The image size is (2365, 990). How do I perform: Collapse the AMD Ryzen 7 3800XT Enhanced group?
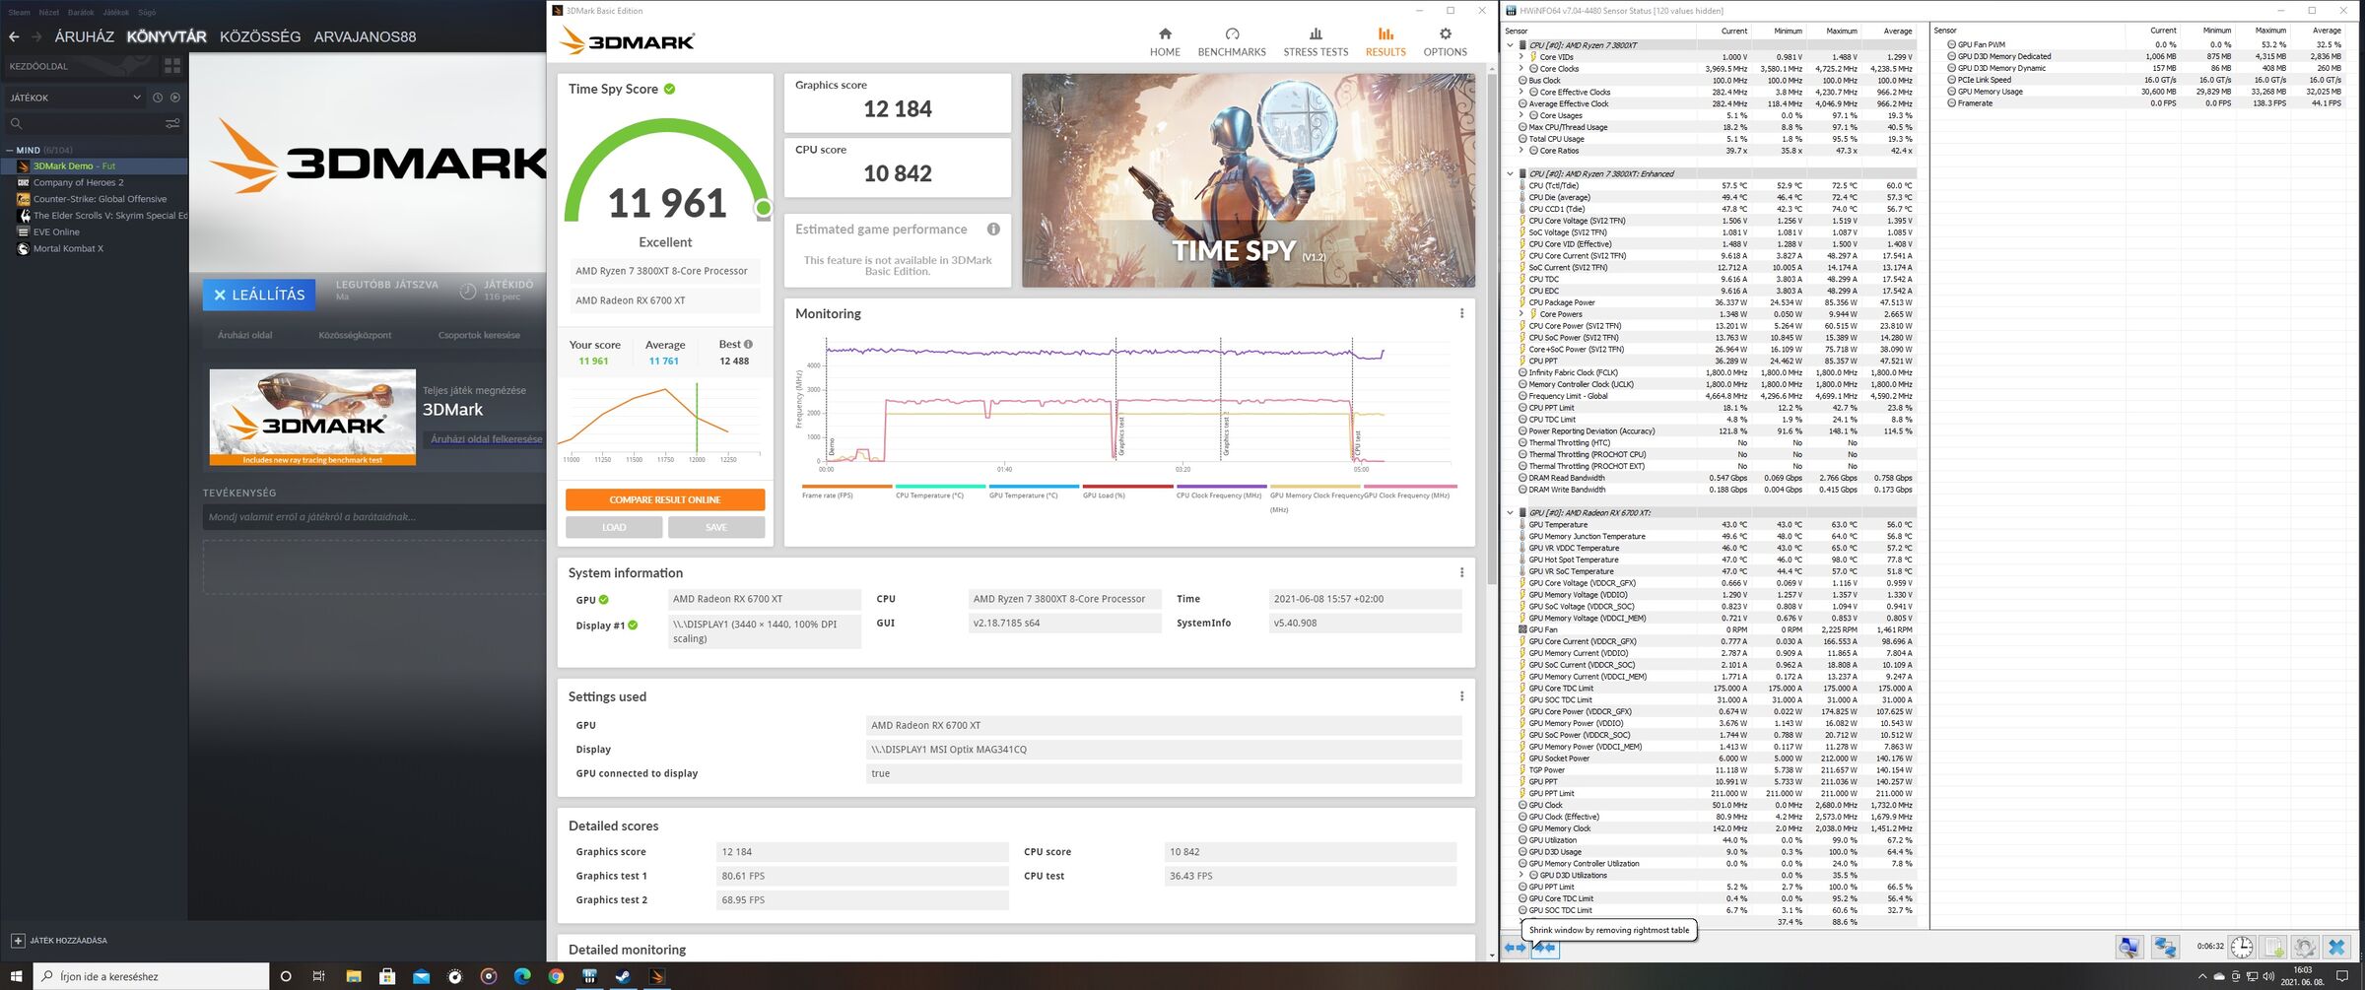click(1510, 174)
